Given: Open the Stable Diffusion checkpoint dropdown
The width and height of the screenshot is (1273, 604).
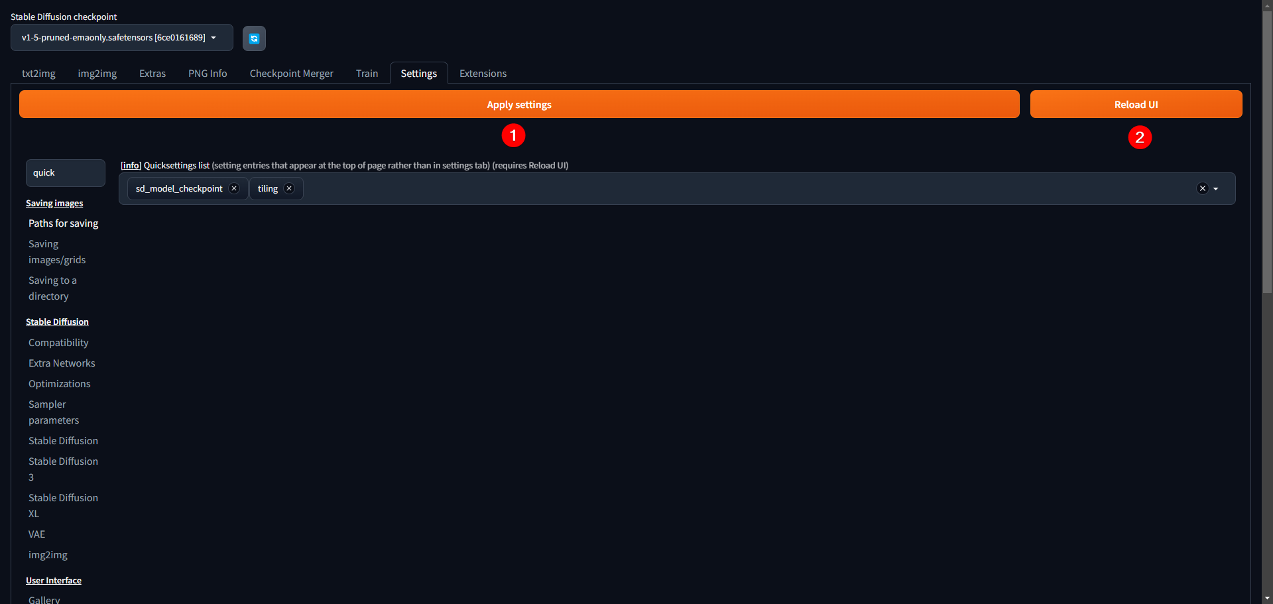Looking at the screenshot, I should click(x=121, y=38).
